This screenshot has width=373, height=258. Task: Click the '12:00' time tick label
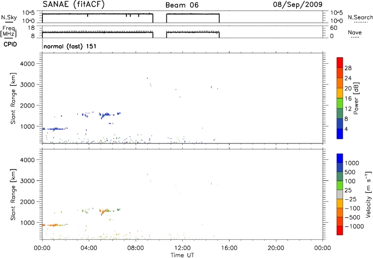click(x=182, y=248)
